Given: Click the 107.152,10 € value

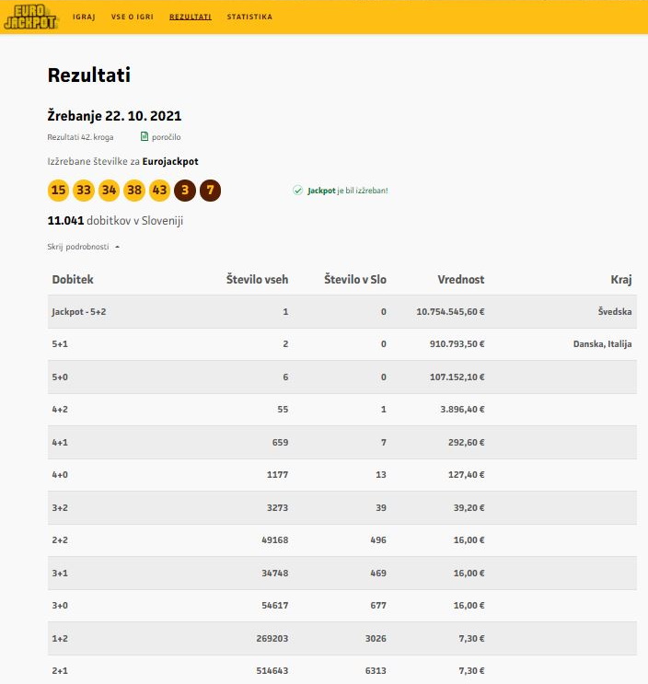Looking at the screenshot, I should coord(457,377).
